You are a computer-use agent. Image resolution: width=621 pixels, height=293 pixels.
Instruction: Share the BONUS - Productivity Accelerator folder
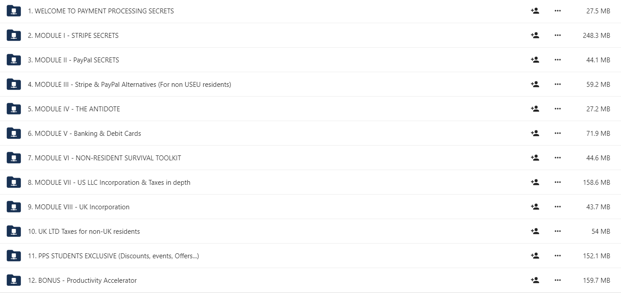coord(535,280)
